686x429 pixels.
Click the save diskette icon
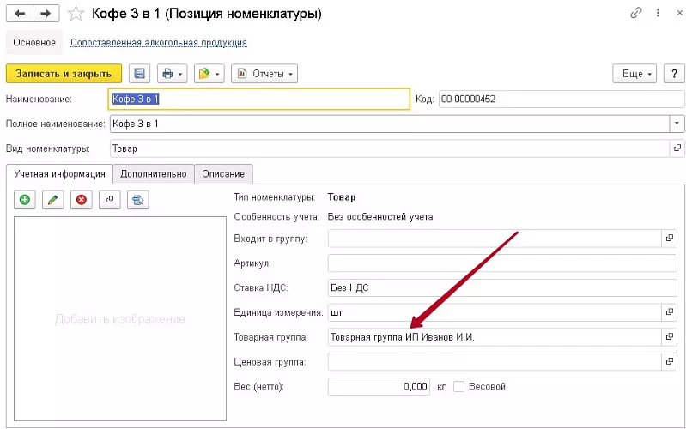pos(140,74)
